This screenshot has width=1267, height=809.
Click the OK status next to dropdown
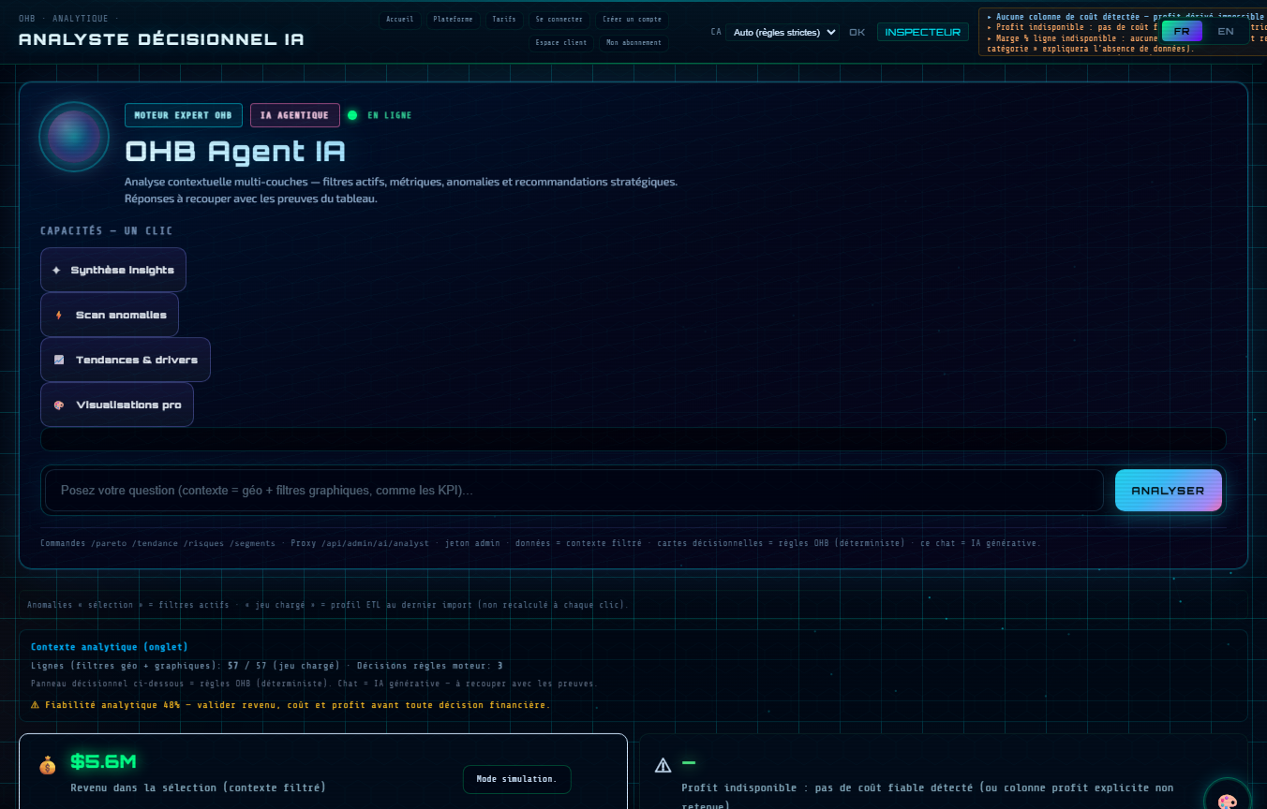tap(857, 32)
